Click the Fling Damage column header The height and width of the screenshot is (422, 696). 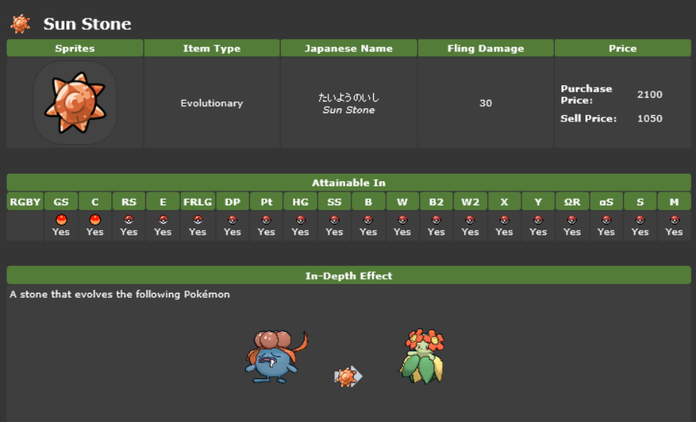coord(485,48)
